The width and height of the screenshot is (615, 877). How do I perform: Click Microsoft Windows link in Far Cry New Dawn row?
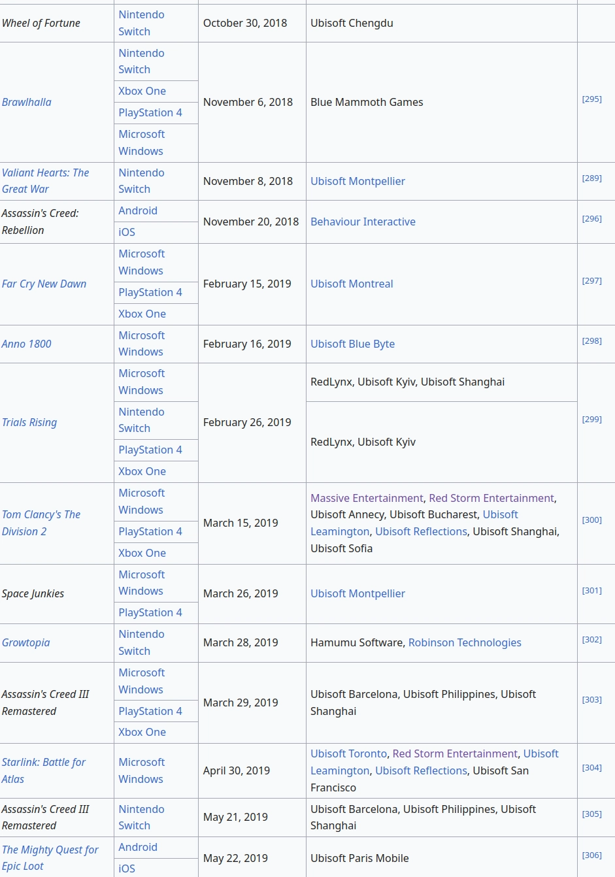click(141, 262)
